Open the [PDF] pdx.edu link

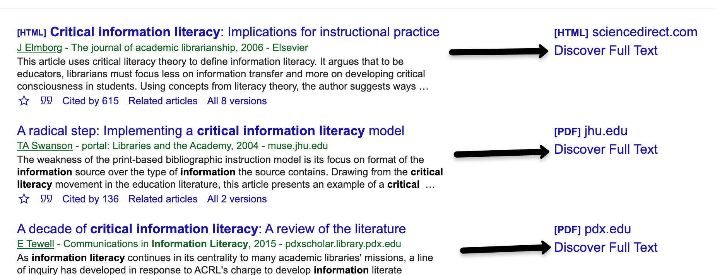point(592,229)
